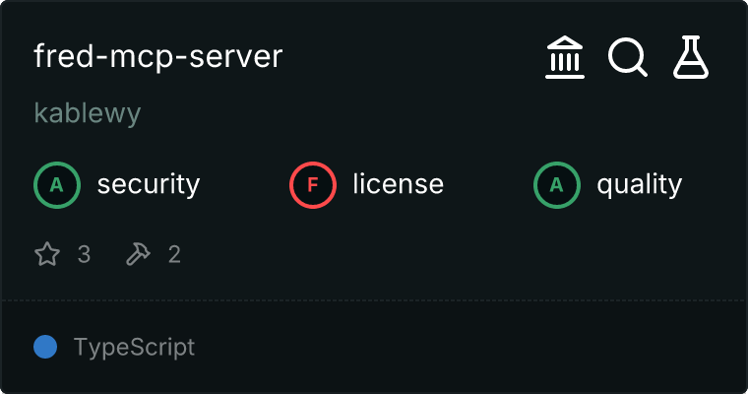This screenshot has width=748, height=394.
Task: Click the blue TypeScript language dot
Action: (45, 347)
